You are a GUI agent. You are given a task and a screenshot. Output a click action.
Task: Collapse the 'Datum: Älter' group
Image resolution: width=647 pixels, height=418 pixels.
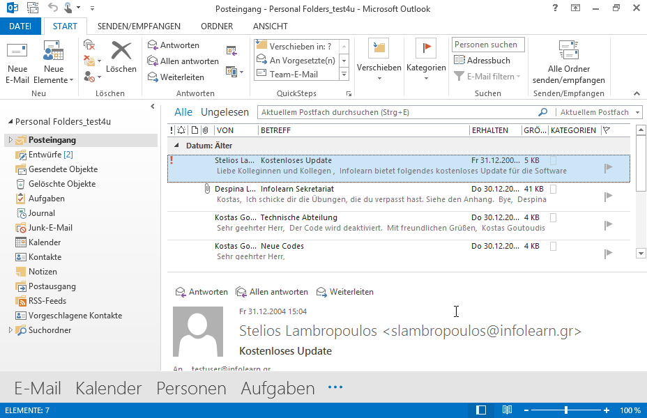(176, 146)
